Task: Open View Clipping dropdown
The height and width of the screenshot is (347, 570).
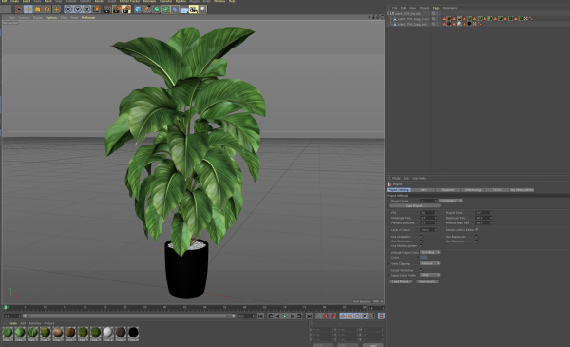Action: tap(430, 263)
